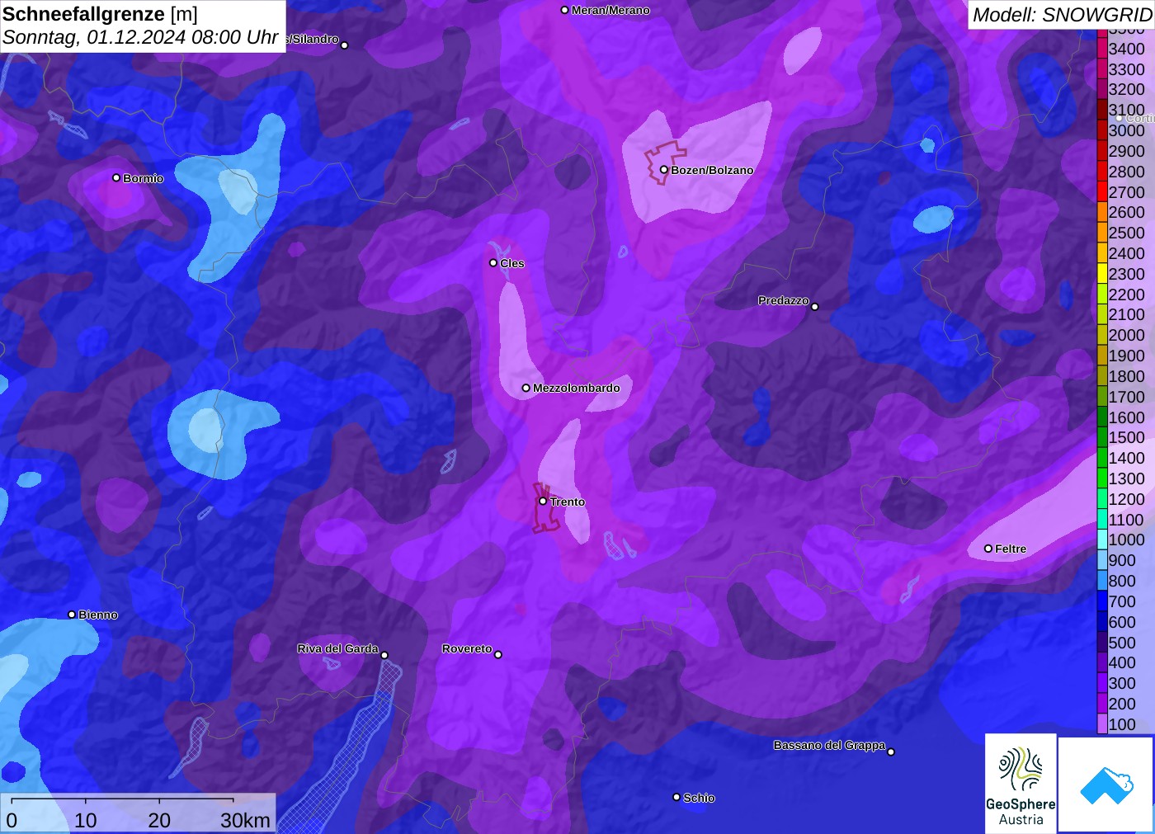Click the 'Schneefallgrenze [m]' title
Viewport: 1155px width, 834px height.
(x=100, y=14)
